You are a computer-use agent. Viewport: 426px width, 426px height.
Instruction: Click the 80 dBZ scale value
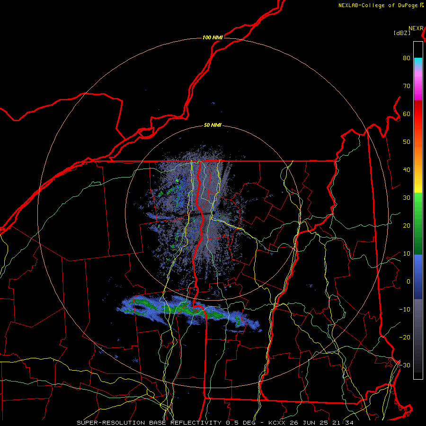407,58
